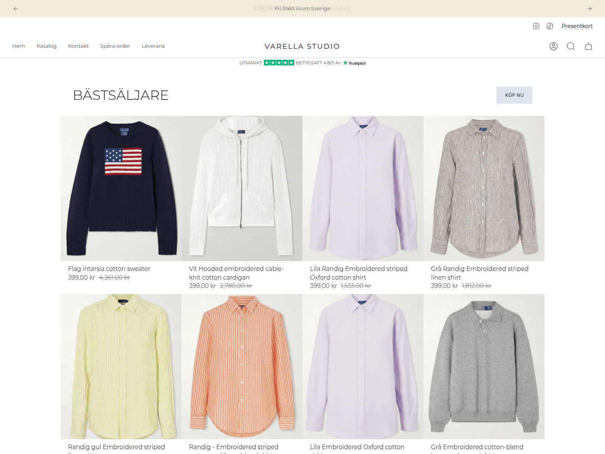The height and width of the screenshot is (454, 605).
Task: Open Grå Randig Embroidered striped linen shirt title
Action: (x=479, y=273)
